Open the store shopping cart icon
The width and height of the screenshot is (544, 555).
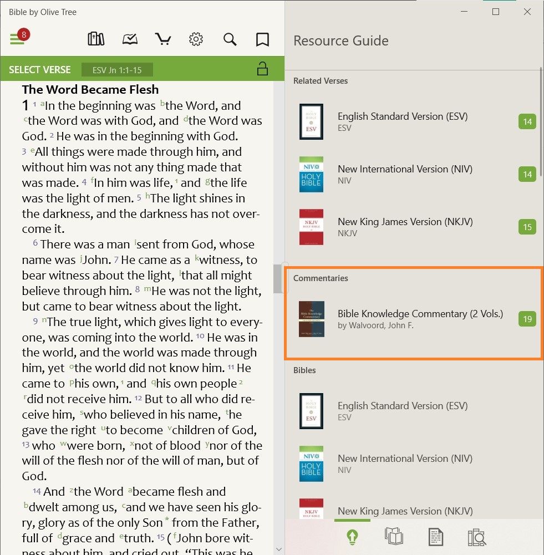pos(163,39)
